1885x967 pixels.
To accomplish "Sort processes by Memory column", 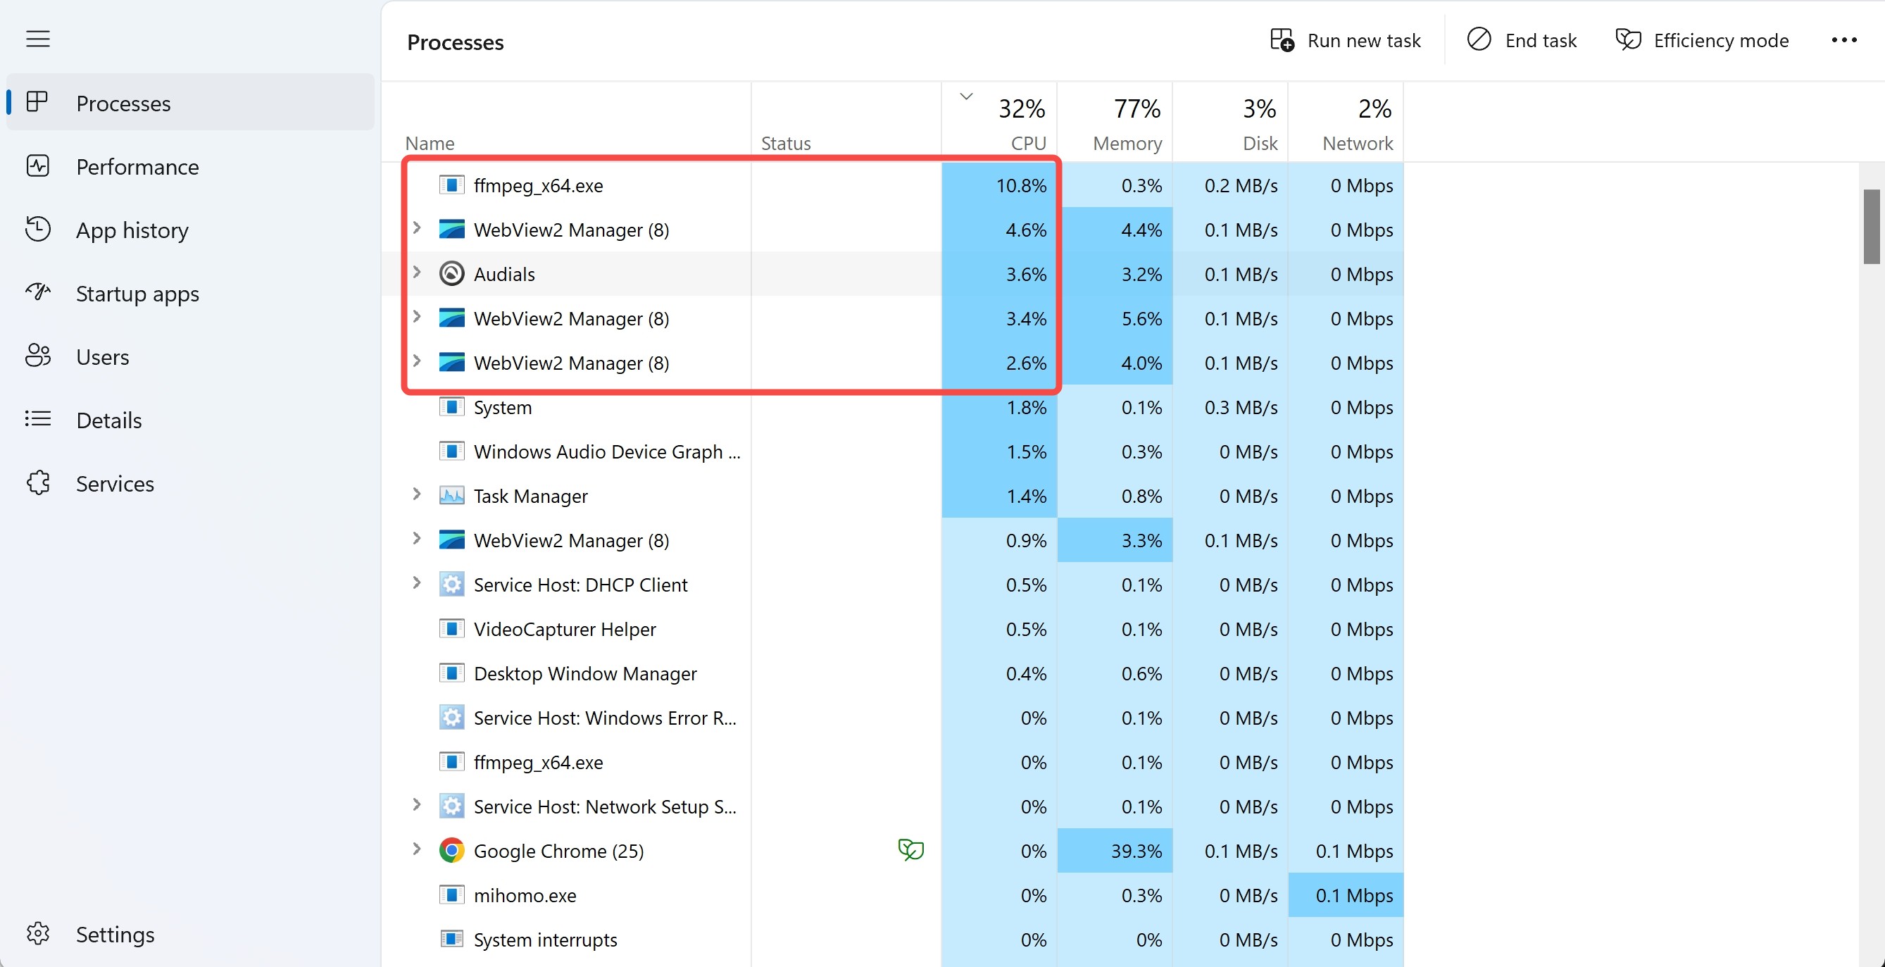I will 1115,122.
